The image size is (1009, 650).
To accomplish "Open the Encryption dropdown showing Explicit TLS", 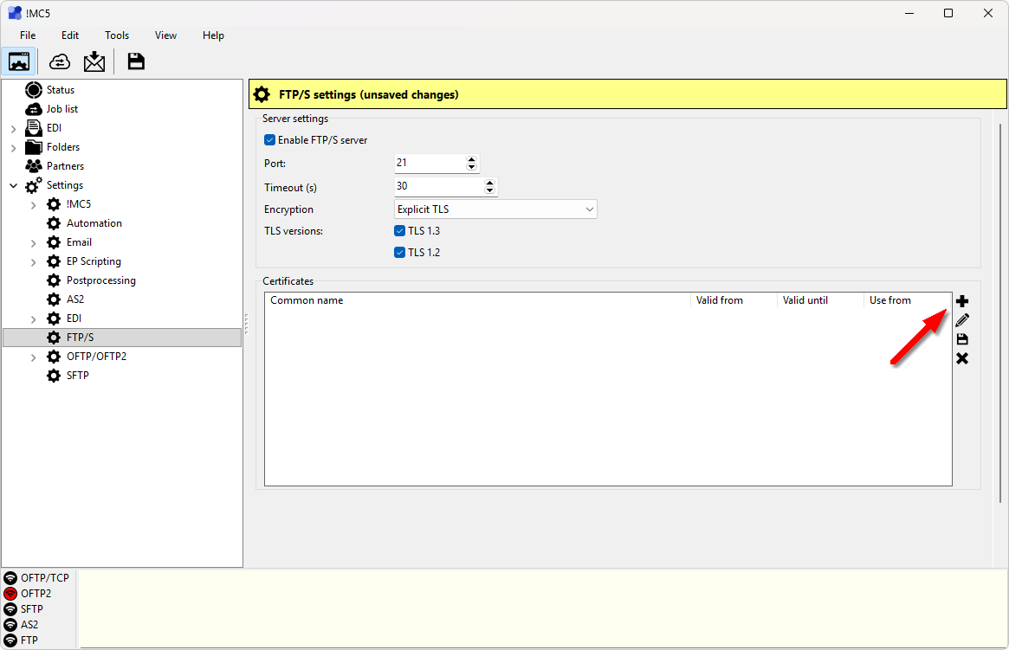I will click(495, 209).
